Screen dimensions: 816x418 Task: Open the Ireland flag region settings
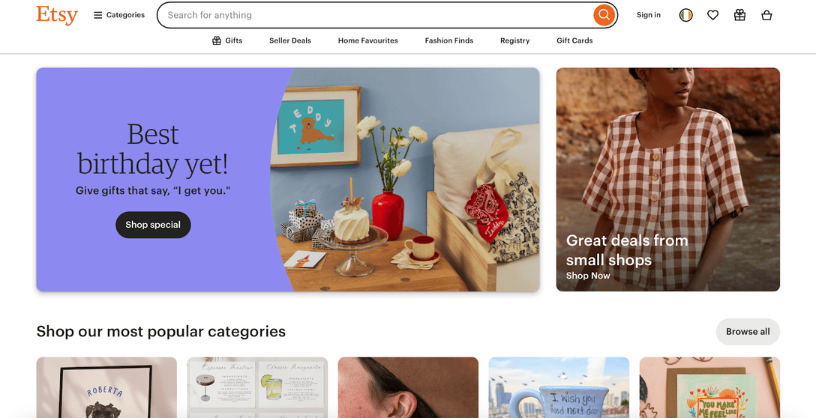pos(686,15)
